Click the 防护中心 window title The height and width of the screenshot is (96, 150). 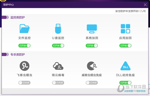8,5
